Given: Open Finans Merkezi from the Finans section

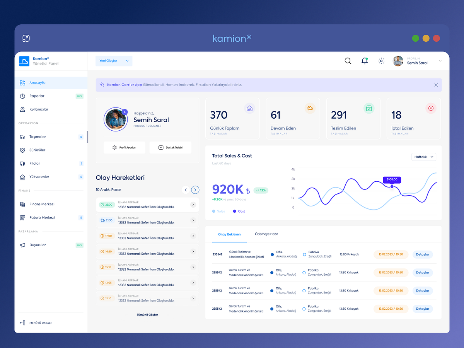Looking at the screenshot, I should coord(41,204).
